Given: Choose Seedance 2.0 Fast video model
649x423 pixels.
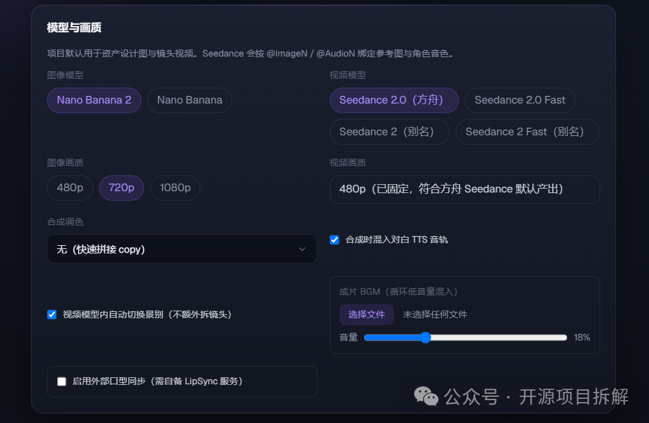Looking at the screenshot, I should point(520,100).
